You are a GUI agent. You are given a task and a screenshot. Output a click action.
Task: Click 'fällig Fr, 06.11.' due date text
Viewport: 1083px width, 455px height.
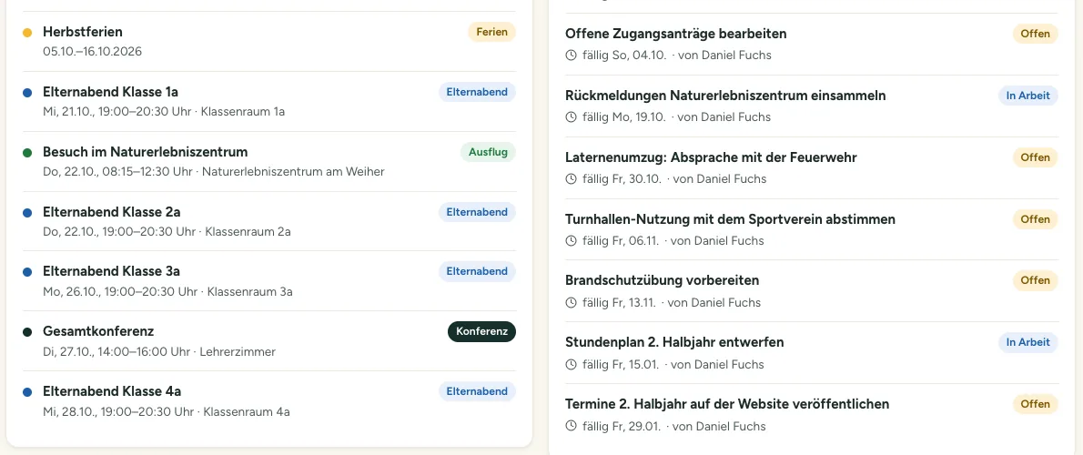click(621, 241)
